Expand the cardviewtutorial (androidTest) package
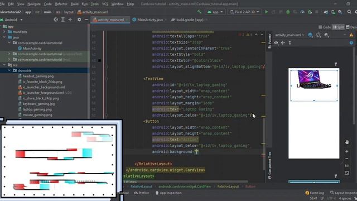The image size is (357, 201). click(x=9, y=54)
